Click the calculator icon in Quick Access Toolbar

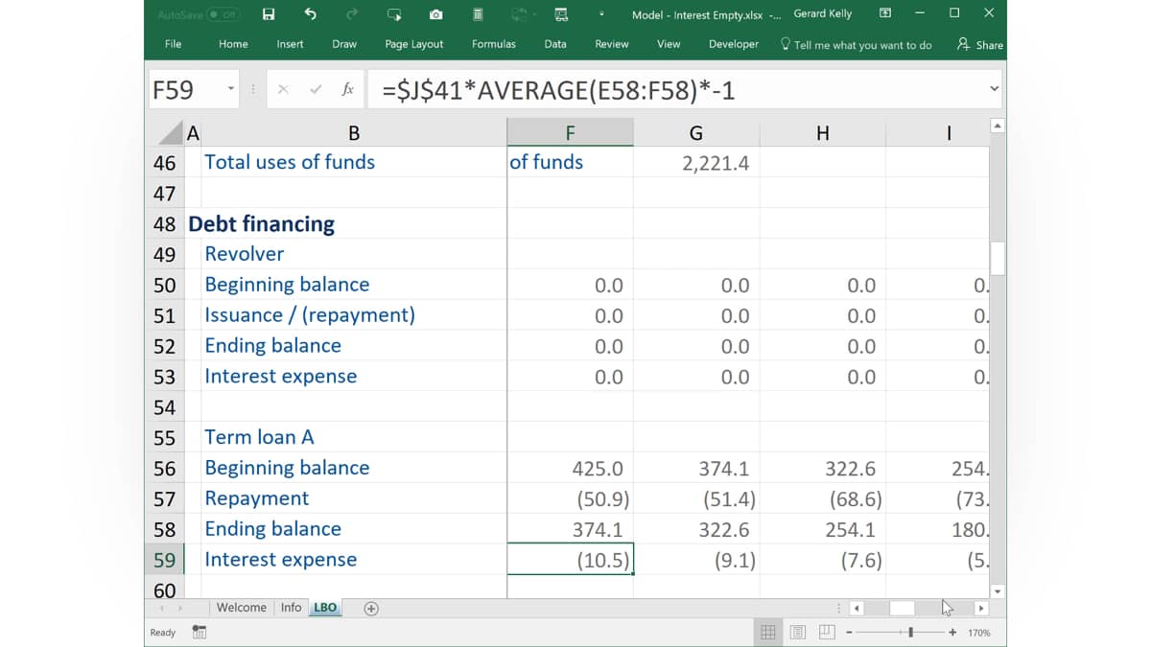[478, 14]
